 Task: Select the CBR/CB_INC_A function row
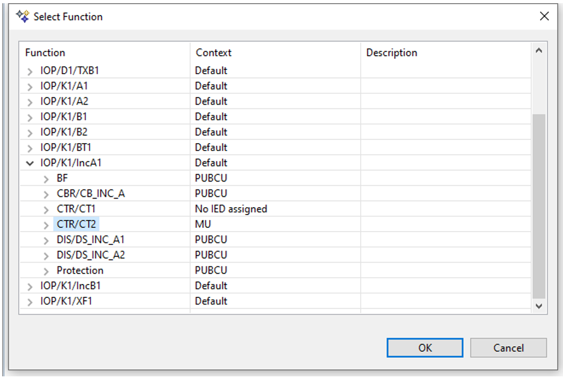[91, 194]
